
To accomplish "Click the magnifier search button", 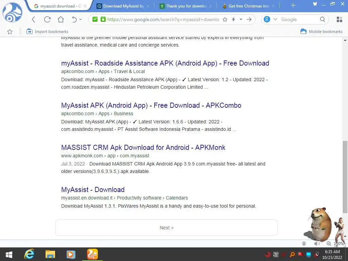I will (x=323, y=19).
